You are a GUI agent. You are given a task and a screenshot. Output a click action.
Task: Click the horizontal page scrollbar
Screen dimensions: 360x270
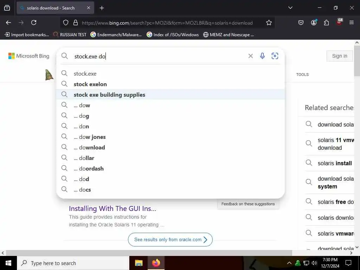[x=149, y=253]
